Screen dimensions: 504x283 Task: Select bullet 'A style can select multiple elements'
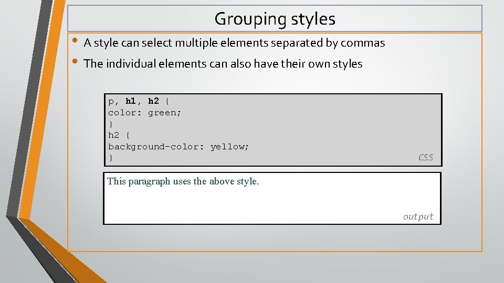click(x=234, y=42)
